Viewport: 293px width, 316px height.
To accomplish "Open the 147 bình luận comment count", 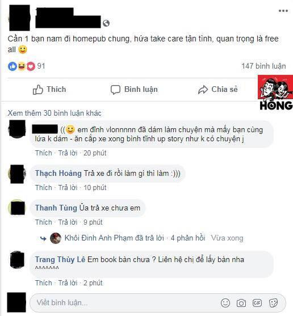I will coord(263,66).
